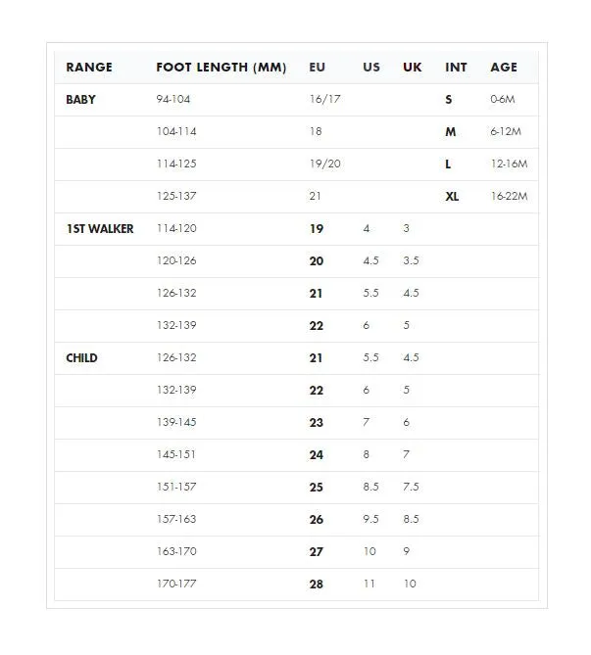The image size is (591, 655).
Task: Click the FOOT LENGTH (MM) column header
Action: [x=222, y=68]
